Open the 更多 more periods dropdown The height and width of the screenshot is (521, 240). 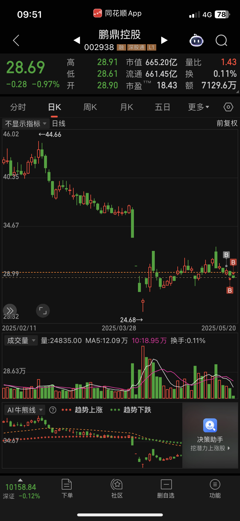(199, 107)
